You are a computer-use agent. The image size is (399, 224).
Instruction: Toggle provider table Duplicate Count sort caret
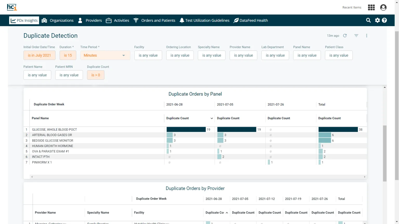click(226, 212)
